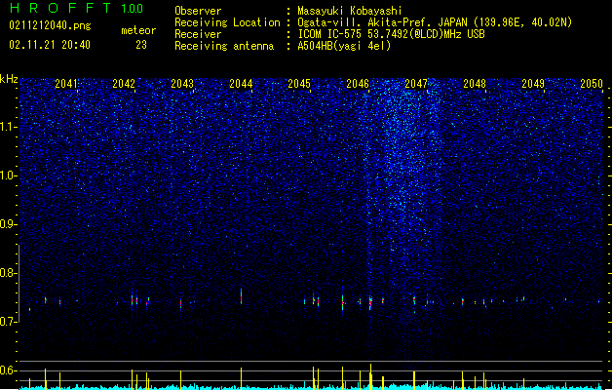Screen dimensions: 613x390
Task: Click the 0.7 kHz axis label
Action: (9, 322)
